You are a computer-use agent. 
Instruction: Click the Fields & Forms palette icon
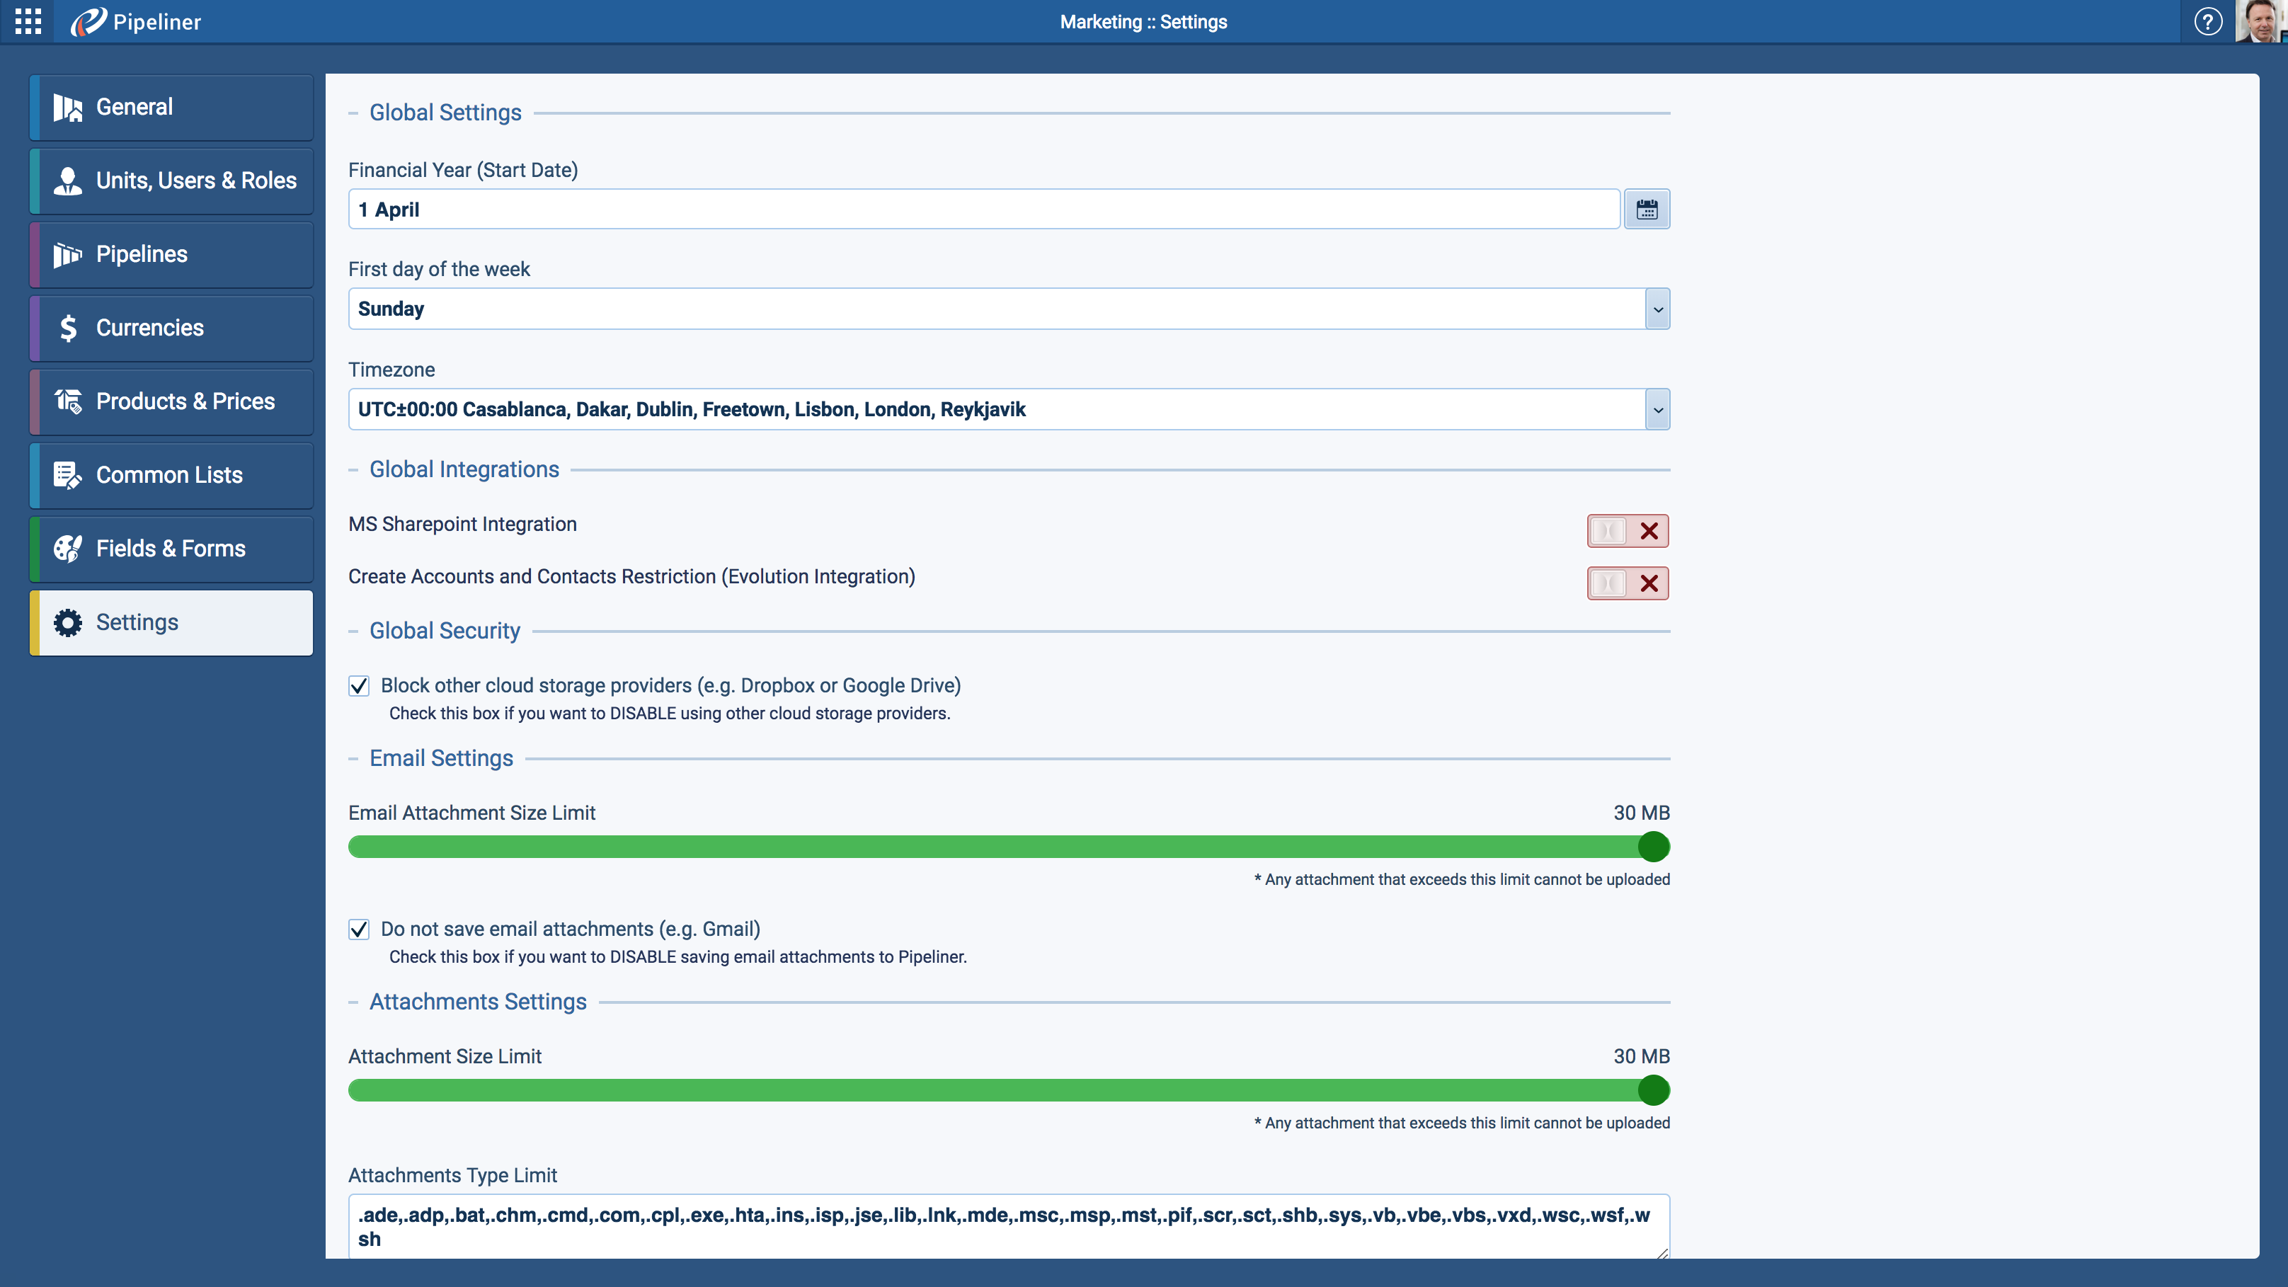[x=67, y=548]
